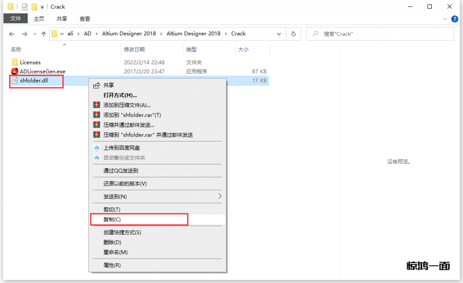Image resolution: width=463 pixels, height=283 pixels.
Task: Click the WinRAR icon for add to archive
Action: [x=96, y=105]
